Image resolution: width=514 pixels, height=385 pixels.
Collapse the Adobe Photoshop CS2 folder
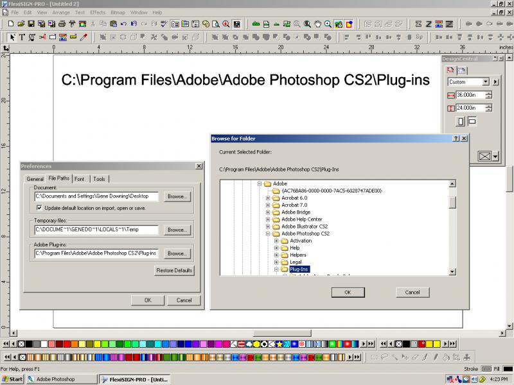coord(268,234)
